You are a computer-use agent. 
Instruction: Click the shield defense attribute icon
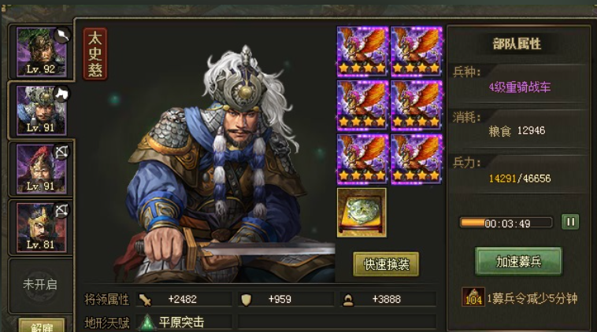coord(247,300)
